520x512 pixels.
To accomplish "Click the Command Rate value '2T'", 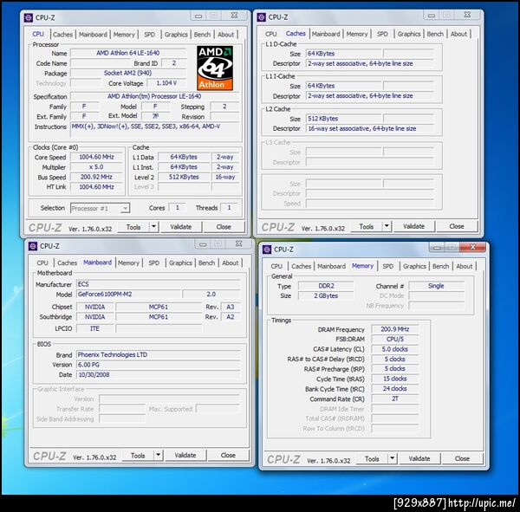I will 395,399.
